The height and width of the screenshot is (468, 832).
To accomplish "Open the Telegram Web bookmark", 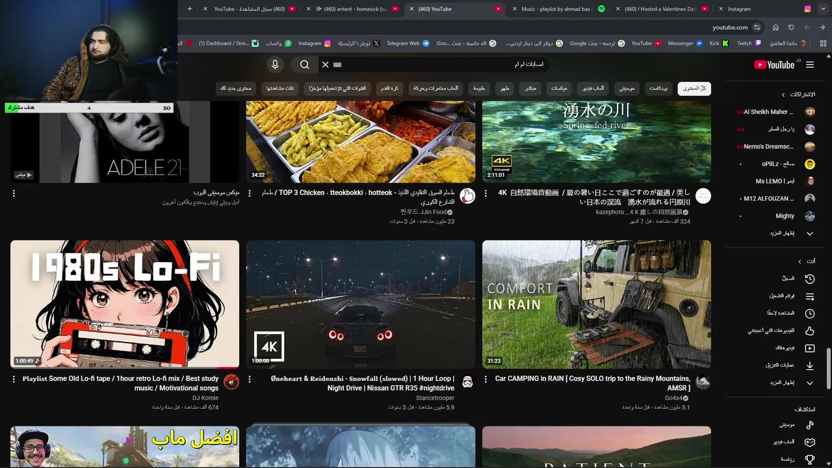I will pyautogui.click(x=408, y=43).
